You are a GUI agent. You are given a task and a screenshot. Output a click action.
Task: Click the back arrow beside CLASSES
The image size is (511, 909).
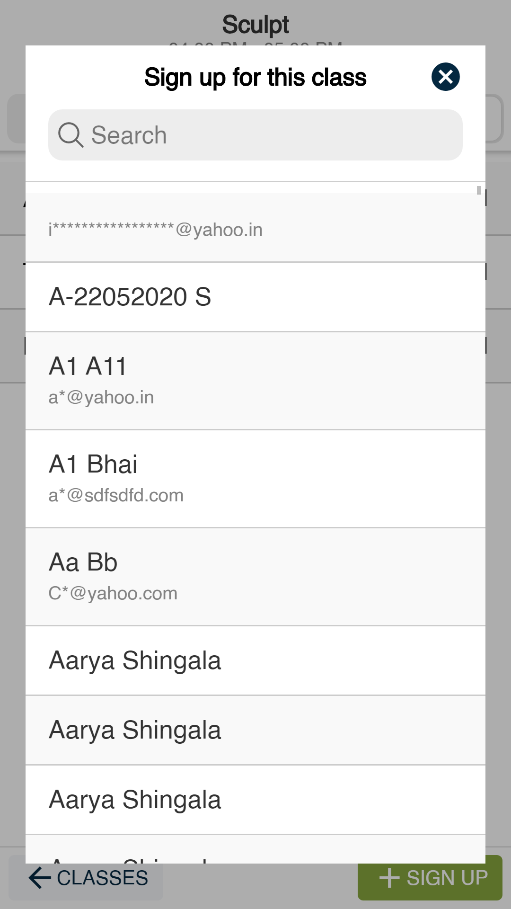click(40, 878)
